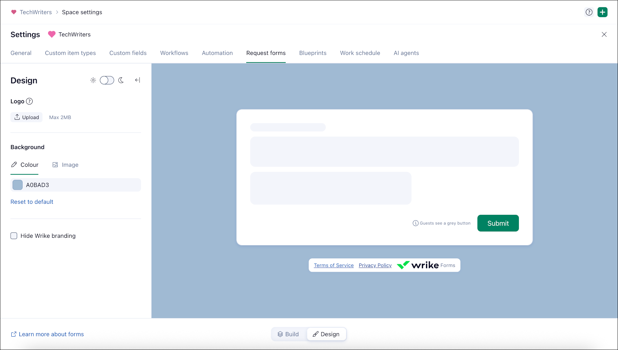Image resolution: width=618 pixels, height=350 pixels.
Task: Select the Colour background tab
Action: pos(25,165)
